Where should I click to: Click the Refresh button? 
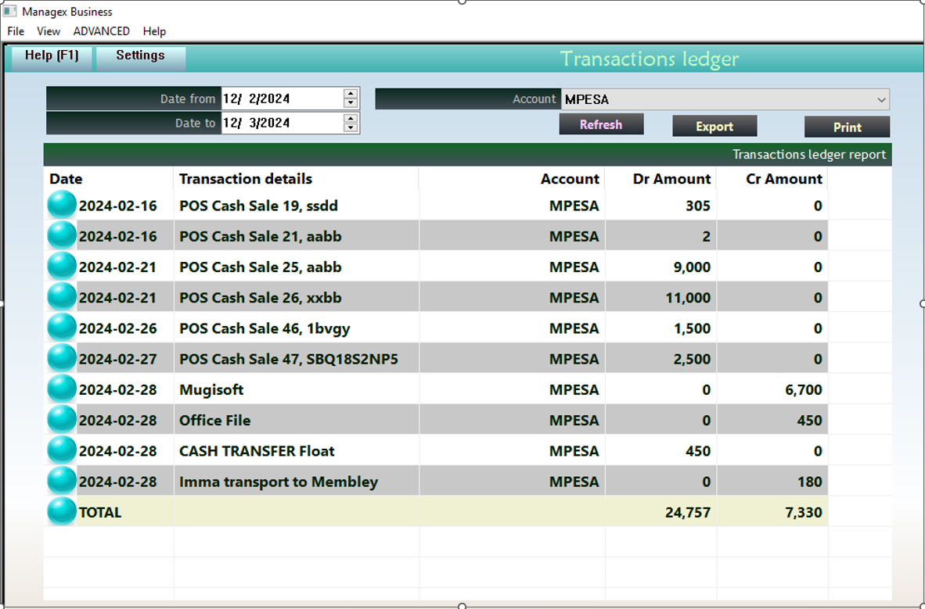tap(601, 124)
